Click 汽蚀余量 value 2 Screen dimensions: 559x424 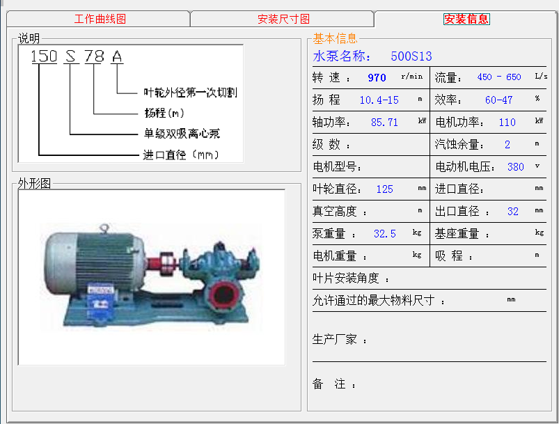point(507,144)
